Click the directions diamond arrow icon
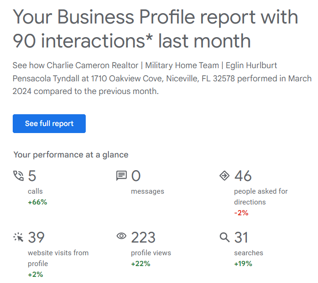This screenshot has height=283, width=318. pos(225,176)
